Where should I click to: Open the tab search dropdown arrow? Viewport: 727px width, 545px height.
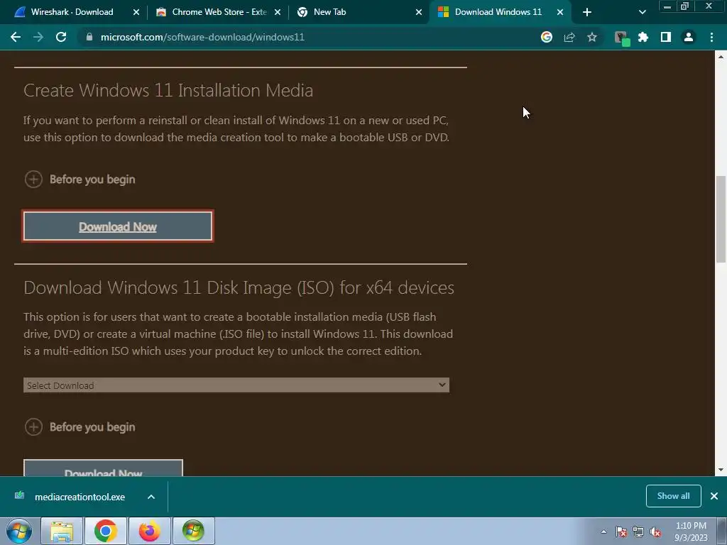click(642, 12)
